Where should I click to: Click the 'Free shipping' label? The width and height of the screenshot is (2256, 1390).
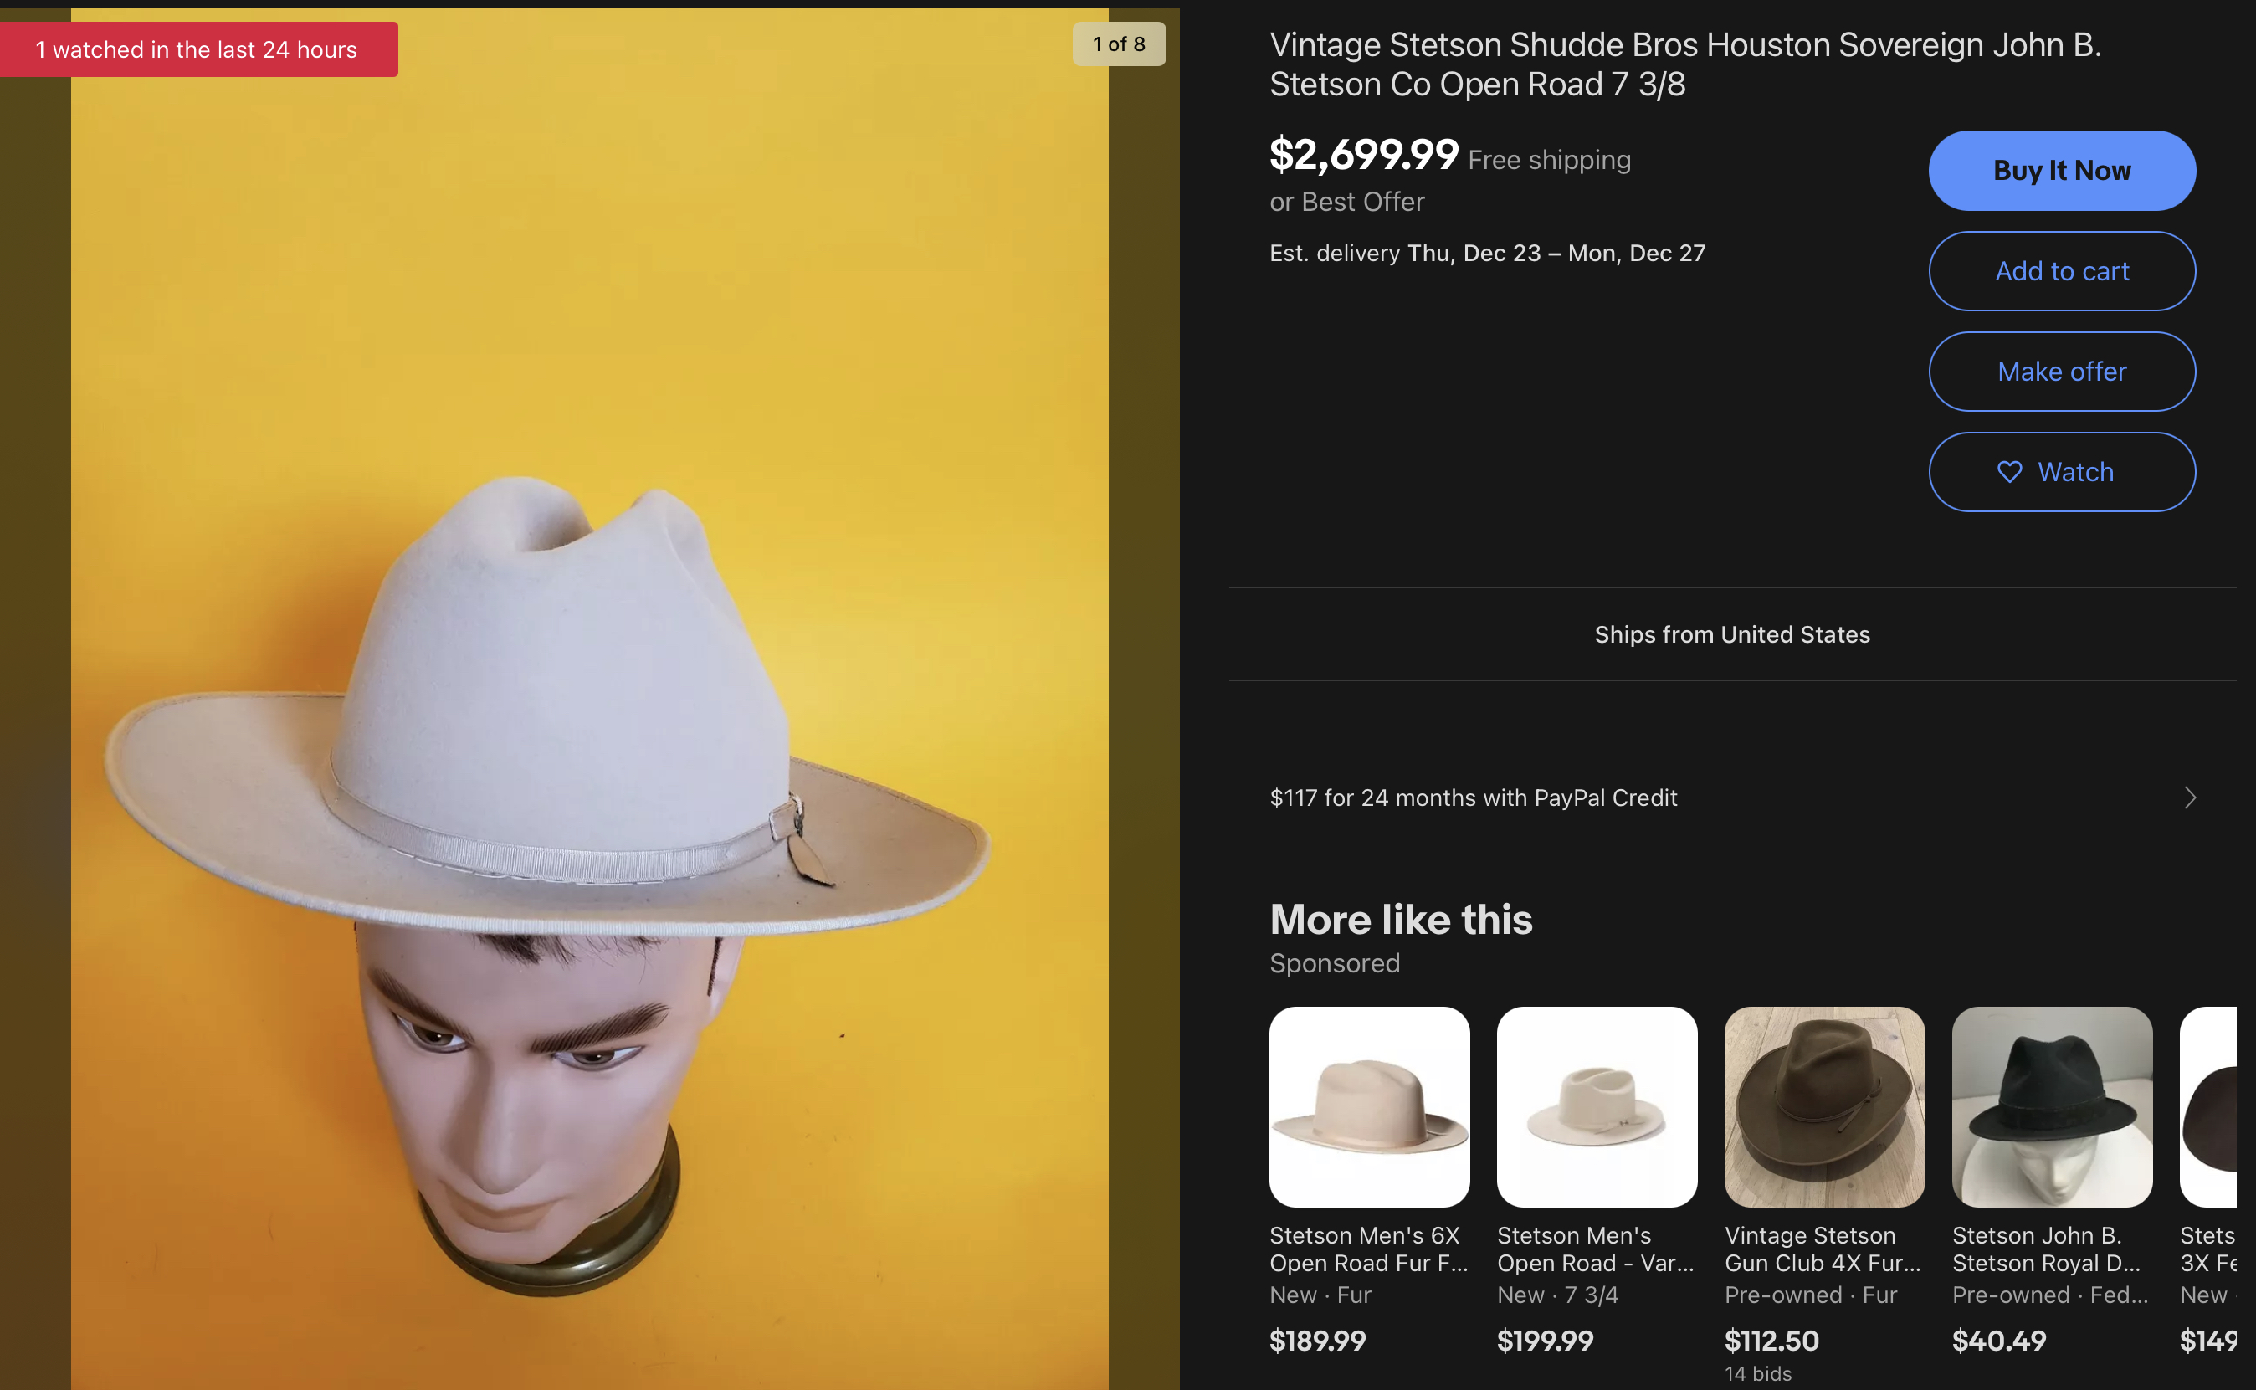(1549, 160)
